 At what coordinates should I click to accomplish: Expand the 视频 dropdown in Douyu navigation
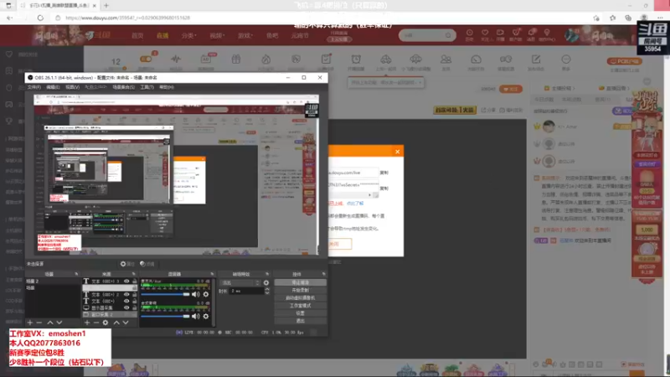[x=217, y=35]
